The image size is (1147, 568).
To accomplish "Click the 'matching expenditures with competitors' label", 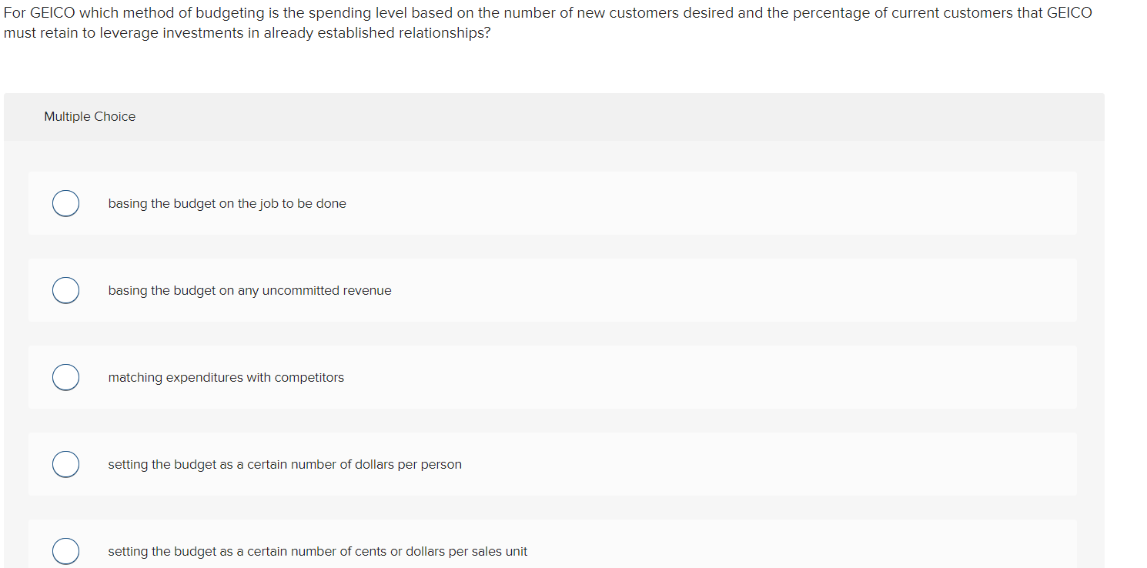I will click(226, 377).
